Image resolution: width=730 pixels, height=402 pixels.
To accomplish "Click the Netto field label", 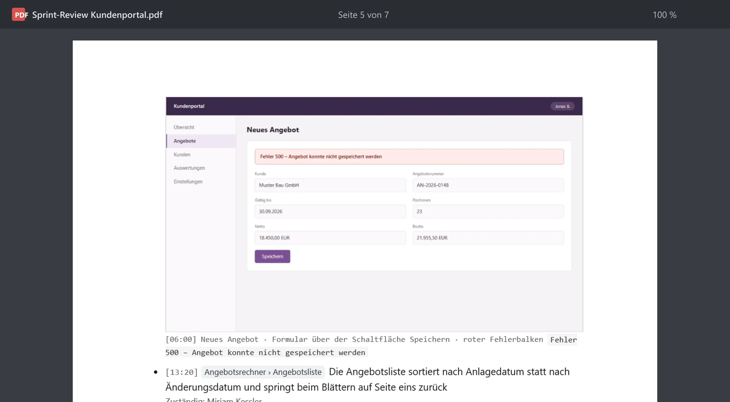I will coord(260,227).
